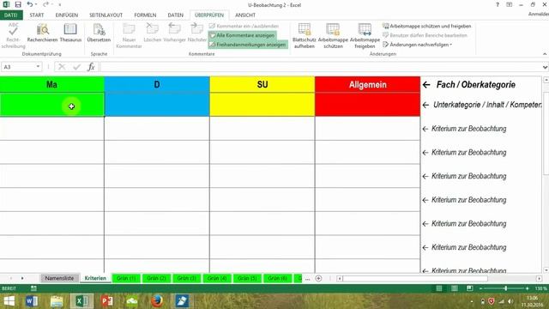The image size is (549, 309).
Task: Collapse the ribbon with the arrow
Action: coord(545,54)
